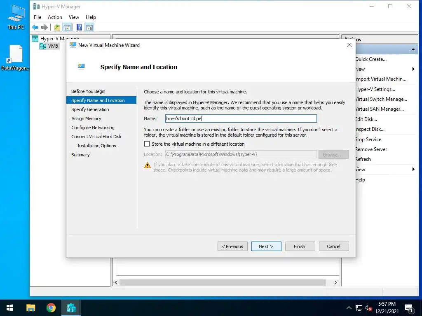Jump to the Connect Virtual Hard Disk step
The width and height of the screenshot is (422, 316).
coord(96,137)
